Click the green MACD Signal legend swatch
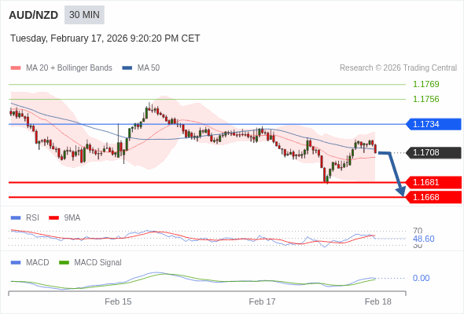 tap(64, 263)
